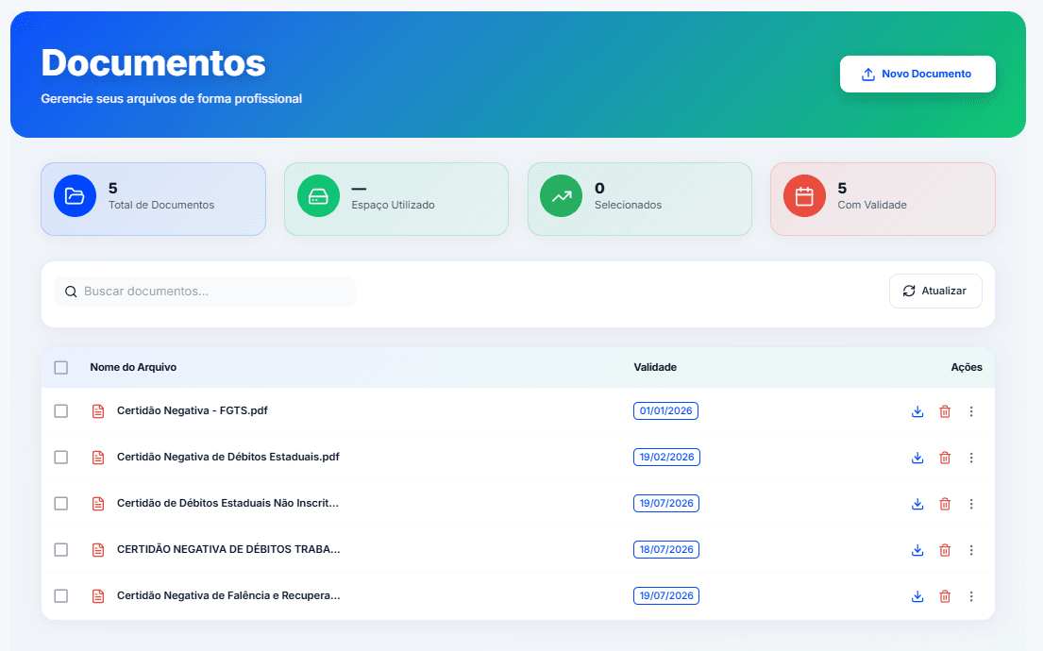
Task: Click the Nome do Arquivo column header
Action: pos(133,367)
